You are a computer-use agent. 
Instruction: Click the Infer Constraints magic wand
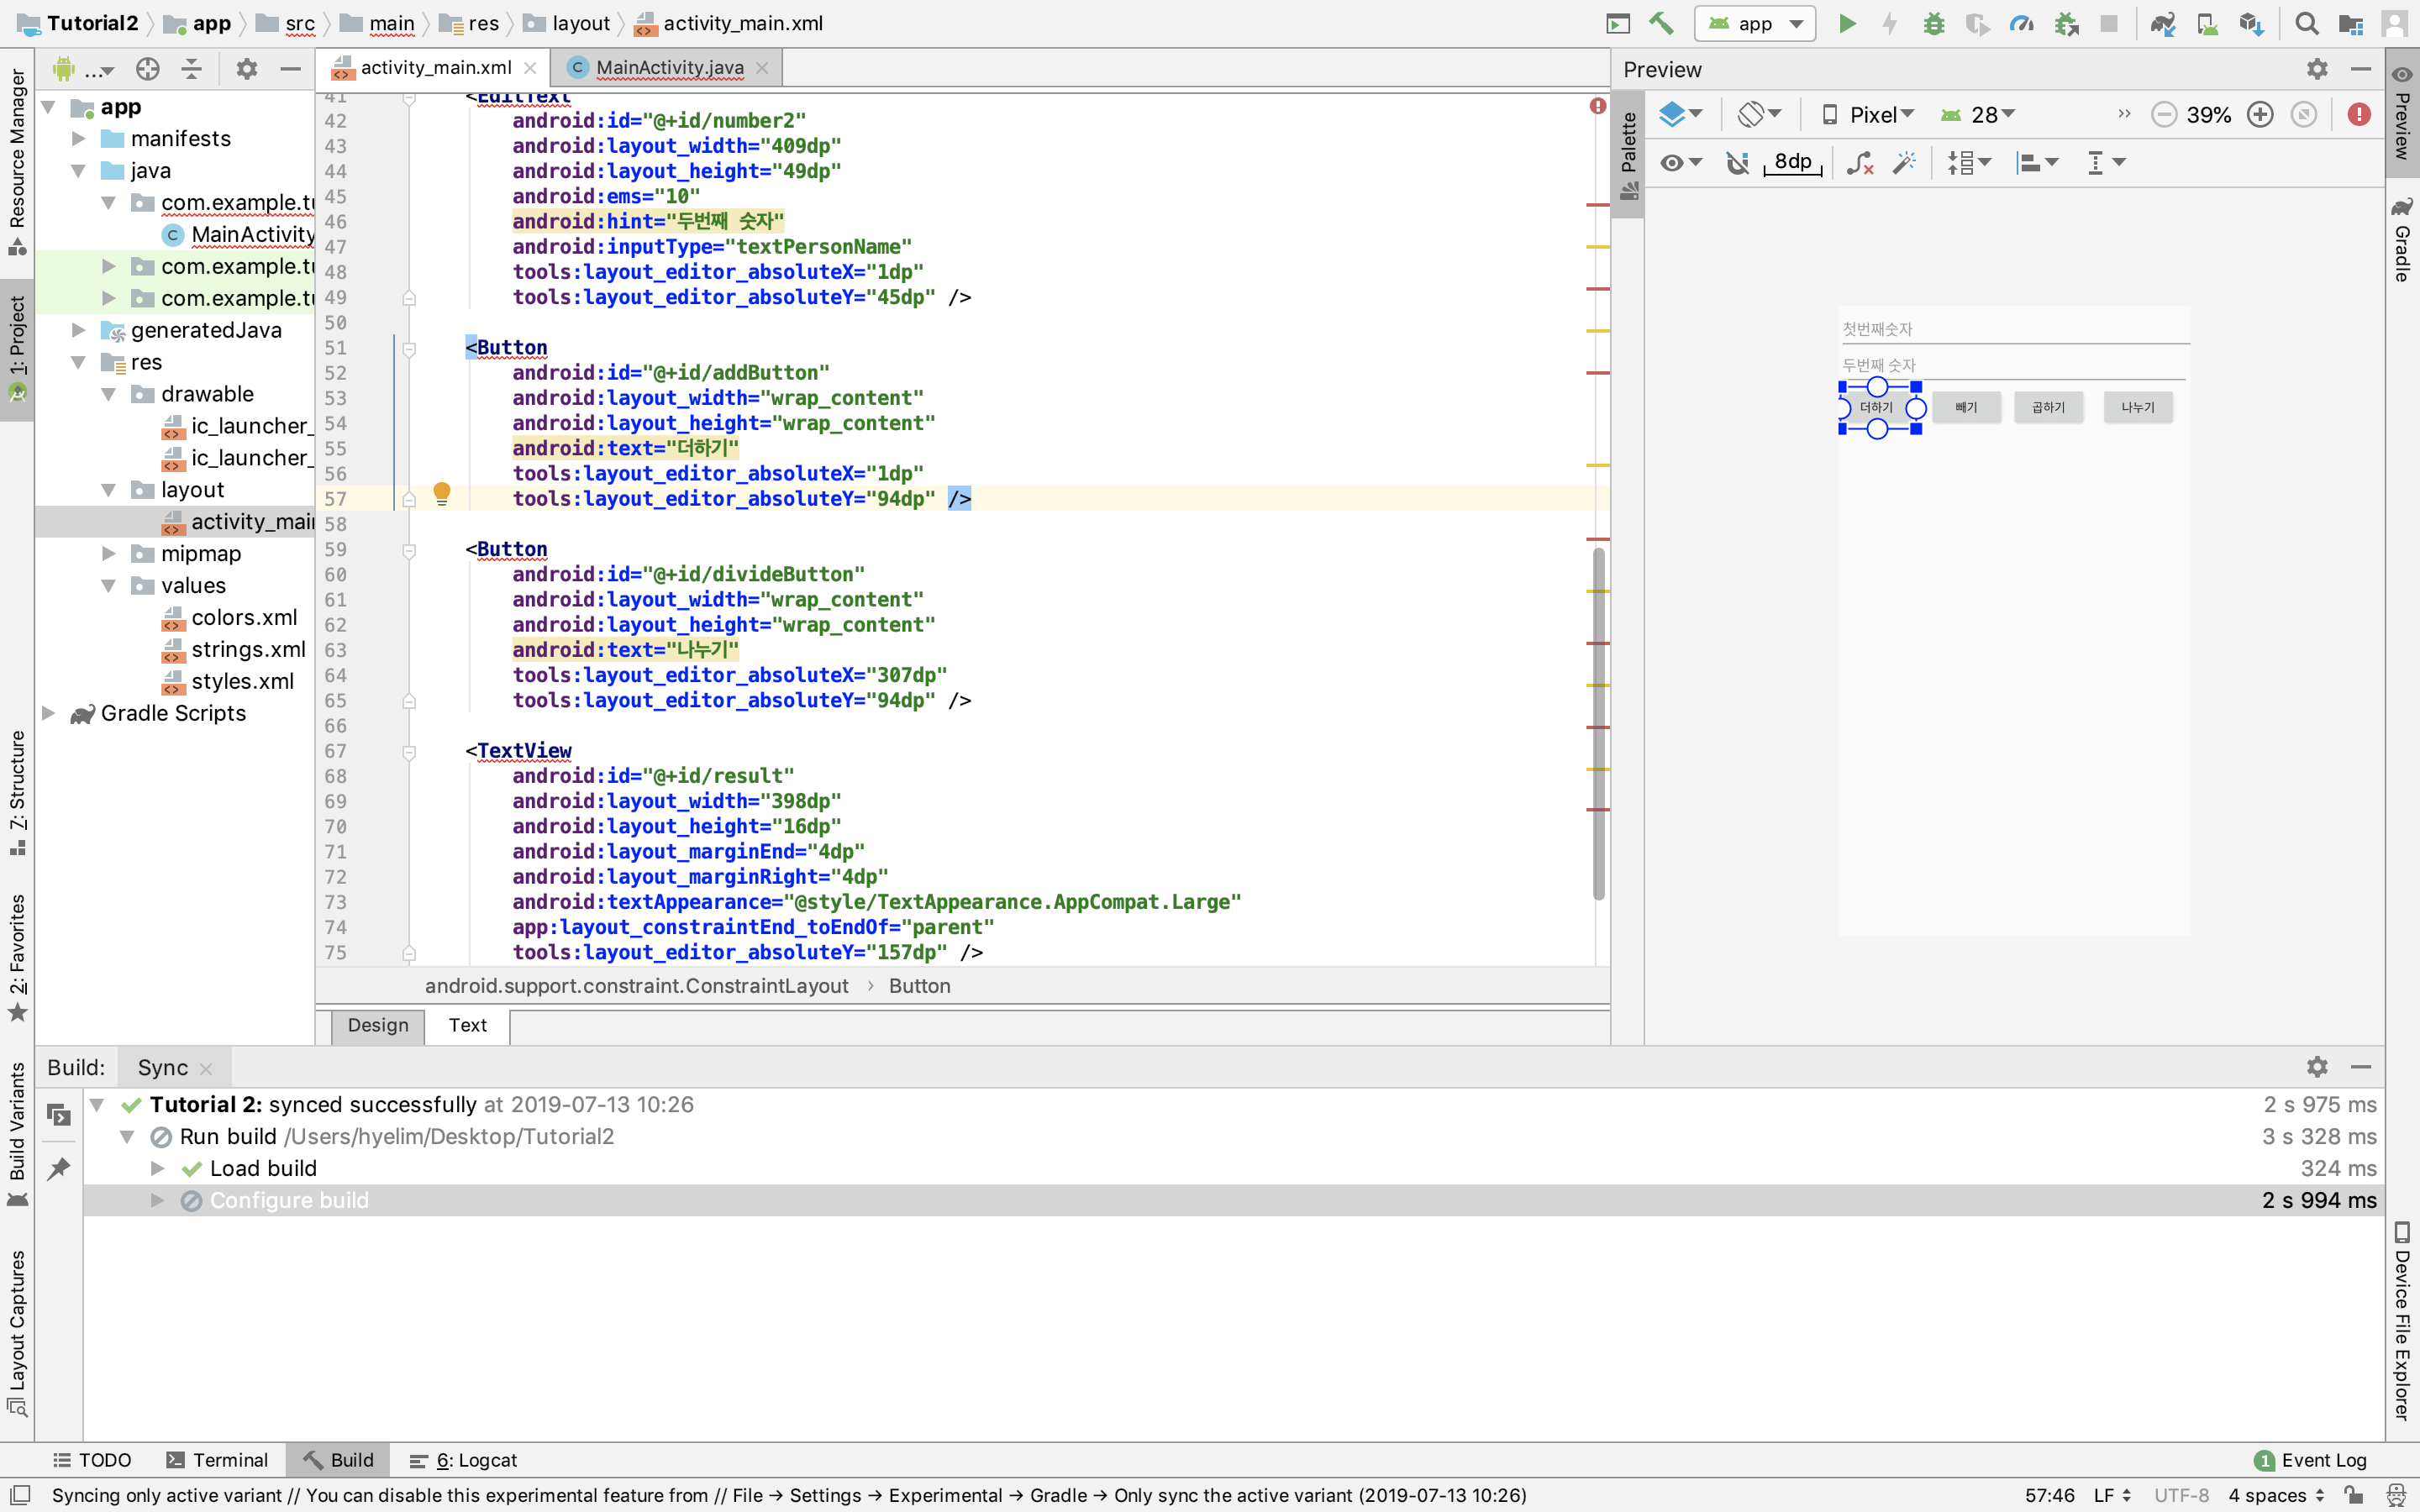(1905, 162)
